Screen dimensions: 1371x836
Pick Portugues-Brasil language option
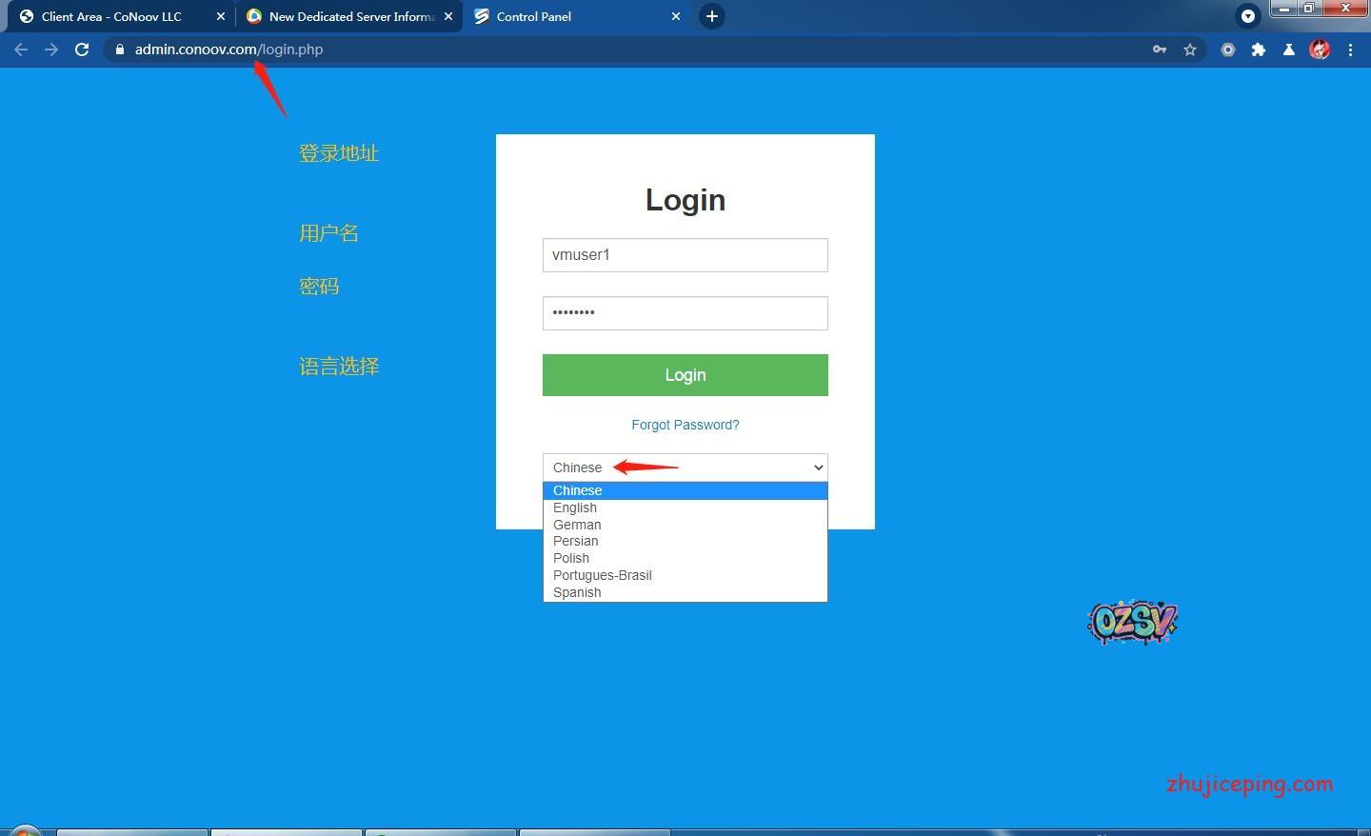point(602,575)
